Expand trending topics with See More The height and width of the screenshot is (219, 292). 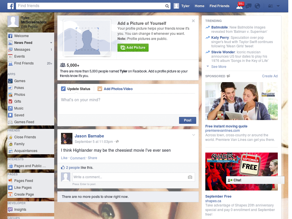(x=219, y=67)
